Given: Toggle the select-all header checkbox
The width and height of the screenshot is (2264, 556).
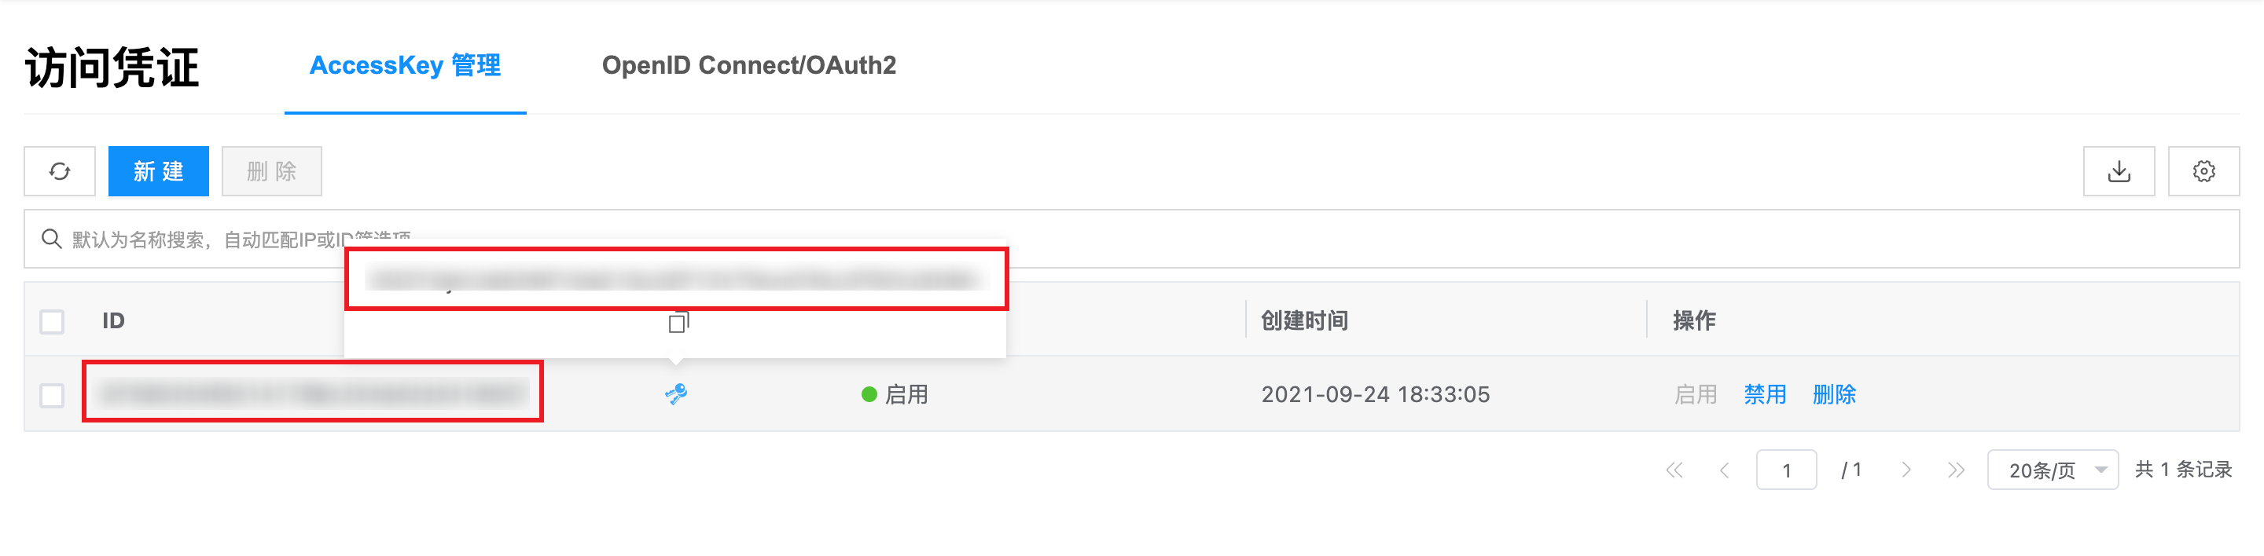Looking at the screenshot, I should (52, 321).
